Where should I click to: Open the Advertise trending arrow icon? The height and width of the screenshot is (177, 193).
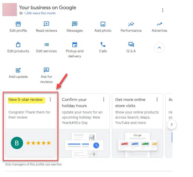pos(159,24)
